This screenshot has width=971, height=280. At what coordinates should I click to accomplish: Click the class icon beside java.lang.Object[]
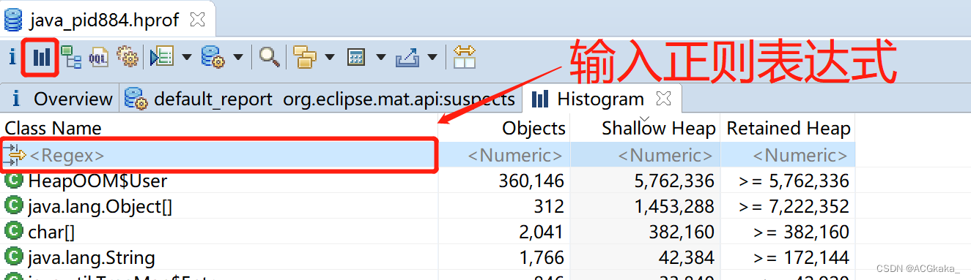point(14,206)
